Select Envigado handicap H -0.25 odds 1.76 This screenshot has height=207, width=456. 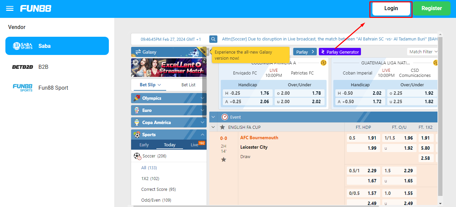point(247,93)
